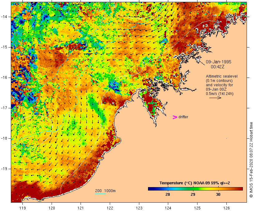This screenshot has width=255, height=211.
Task: Click the dark blue end of temperature colorbar
Action: (151, 189)
